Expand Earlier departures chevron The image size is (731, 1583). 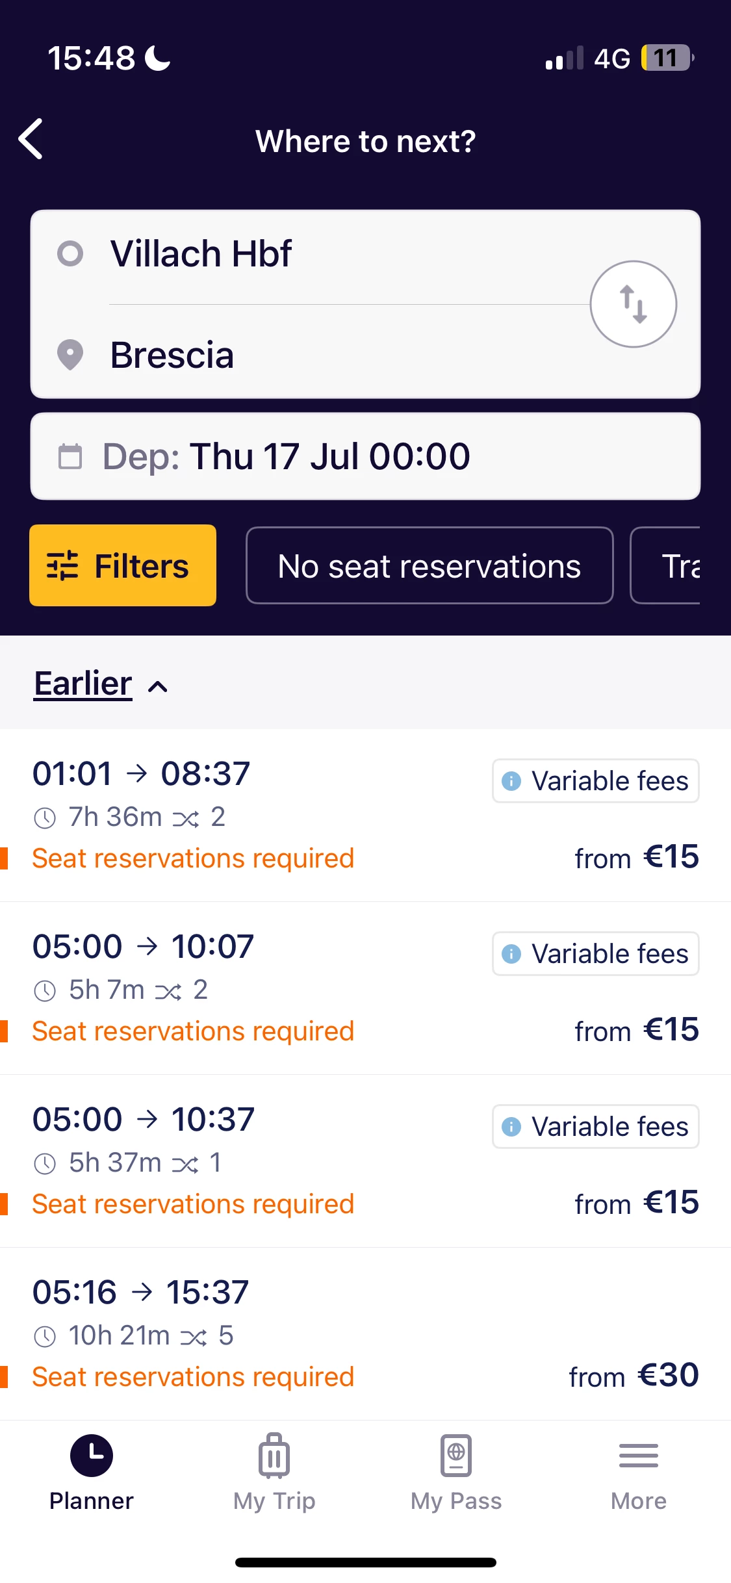158,687
